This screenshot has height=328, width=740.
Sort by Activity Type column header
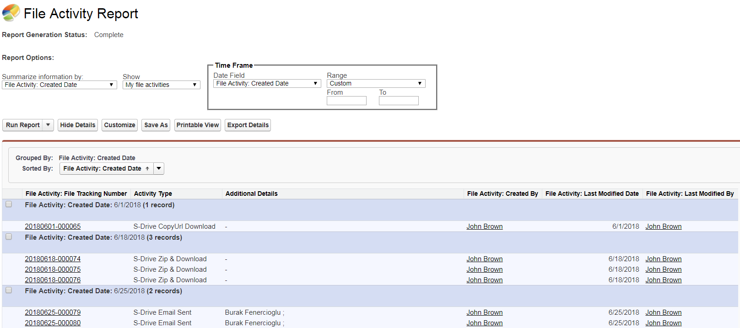[x=153, y=194]
